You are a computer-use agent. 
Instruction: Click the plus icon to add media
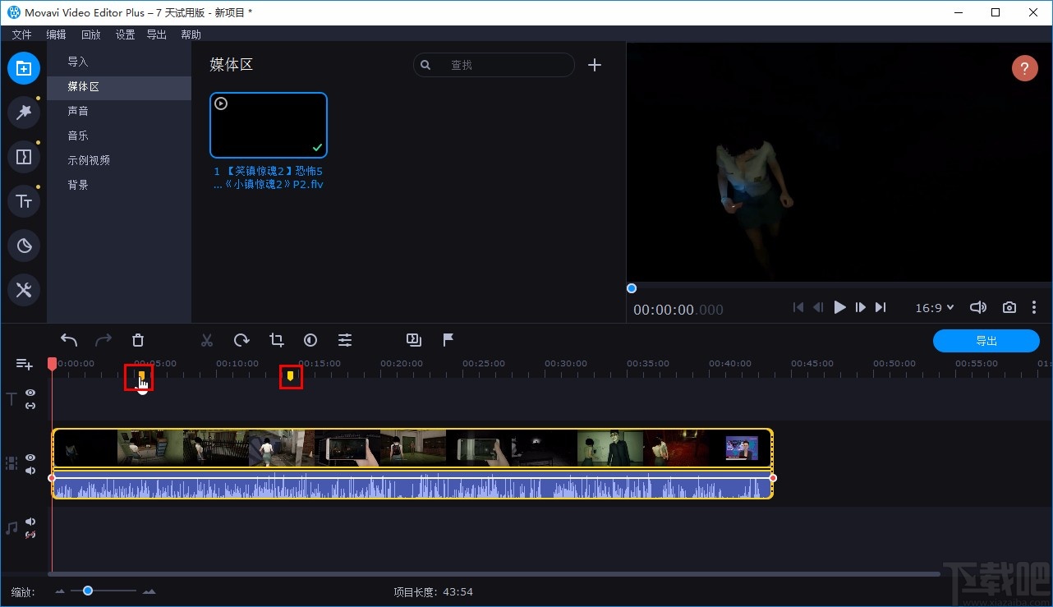point(595,65)
